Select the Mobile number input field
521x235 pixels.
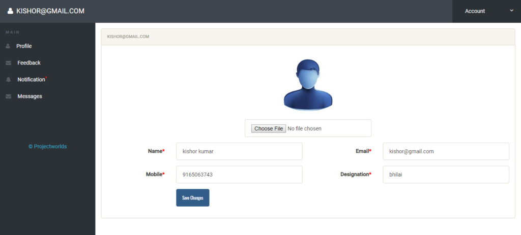pos(239,175)
